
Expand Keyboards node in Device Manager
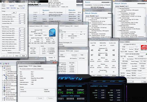tap(3, 84)
